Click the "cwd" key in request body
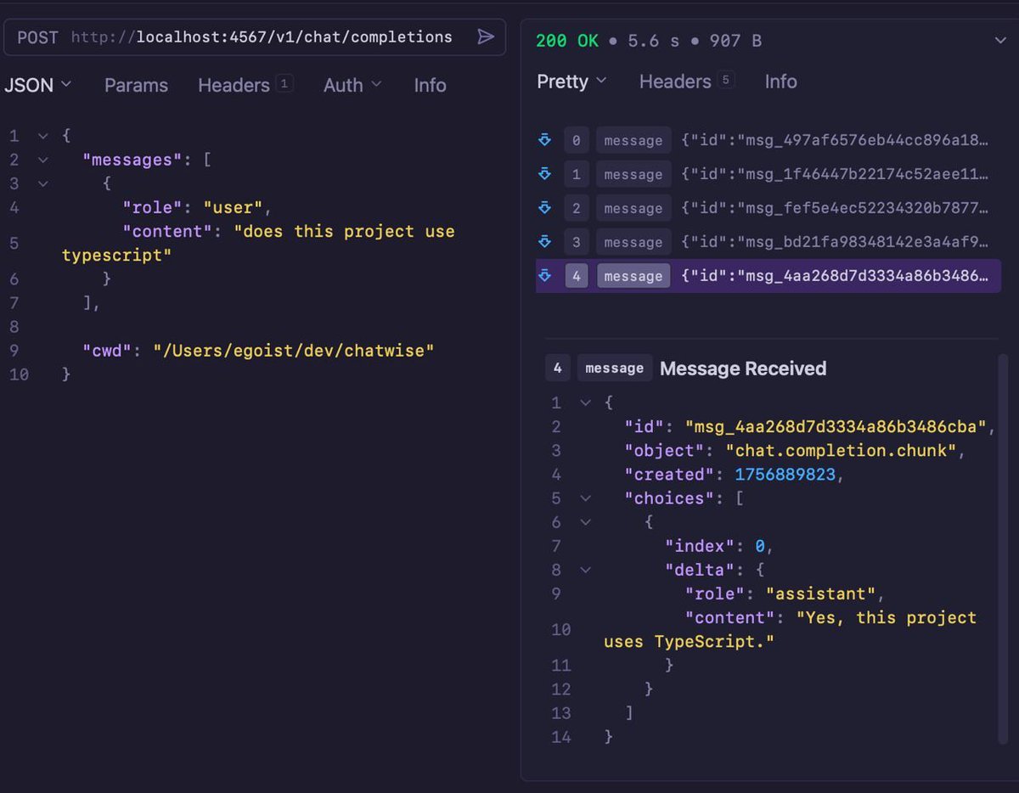Viewport: 1019px width, 793px height. (107, 350)
